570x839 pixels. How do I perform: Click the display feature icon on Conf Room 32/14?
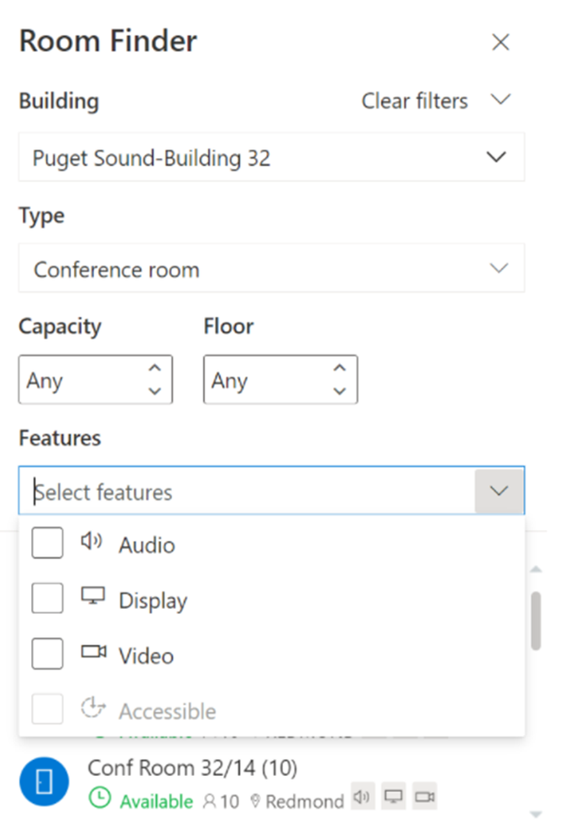393,796
